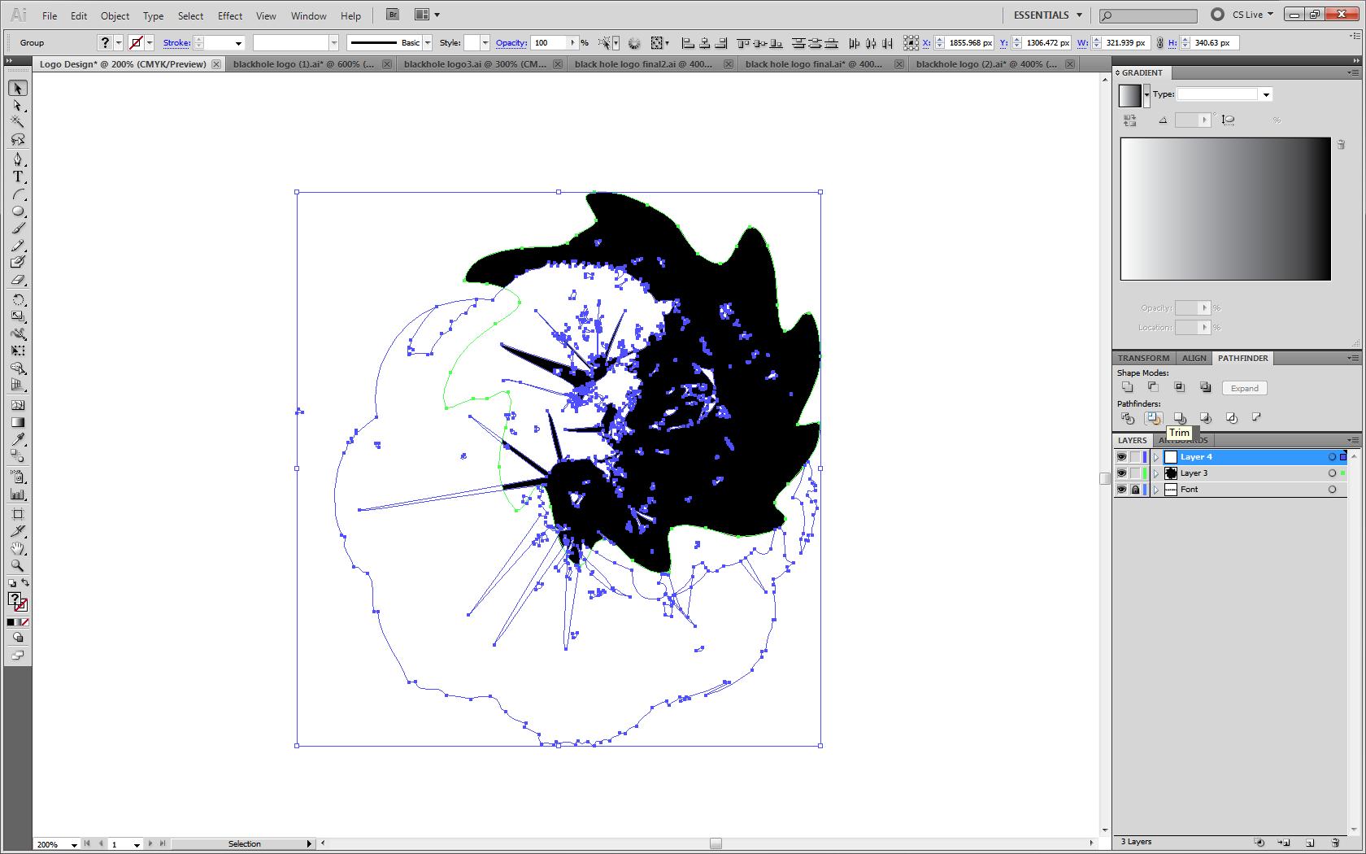1366x854 pixels.
Task: Click the Exclude shape mode icon
Action: [x=1205, y=387]
